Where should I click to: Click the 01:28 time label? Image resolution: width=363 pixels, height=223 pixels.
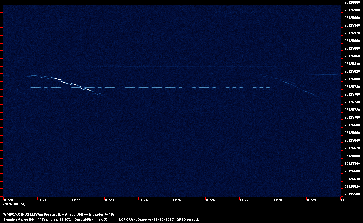click(278, 200)
